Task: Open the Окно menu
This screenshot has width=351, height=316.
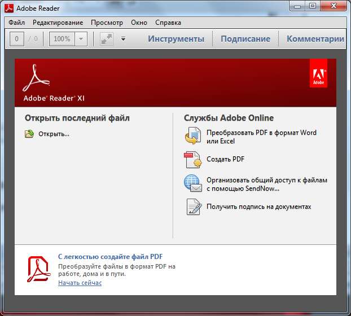Action: 139,23
